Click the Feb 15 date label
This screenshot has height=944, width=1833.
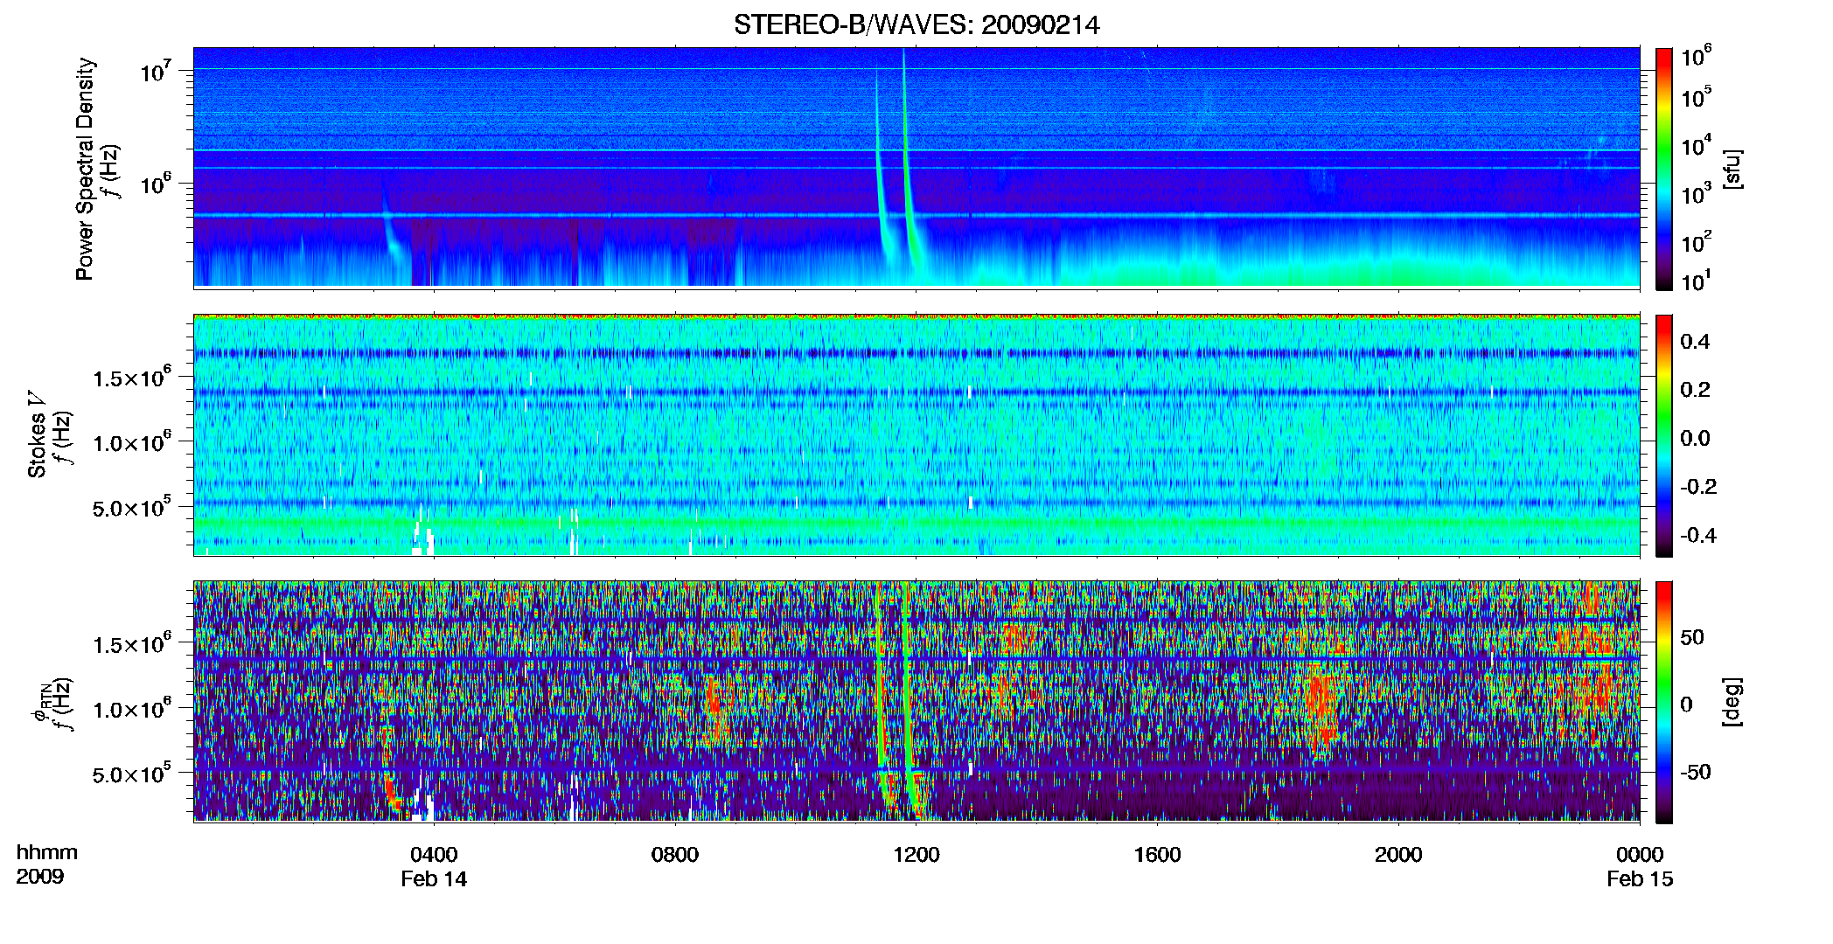click(x=1640, y=879)
